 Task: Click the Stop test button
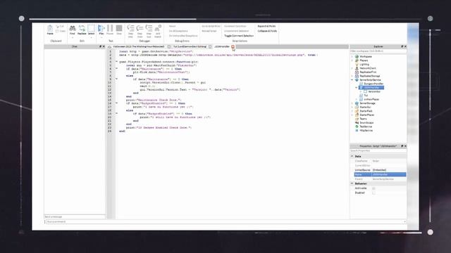pos(119,30)
